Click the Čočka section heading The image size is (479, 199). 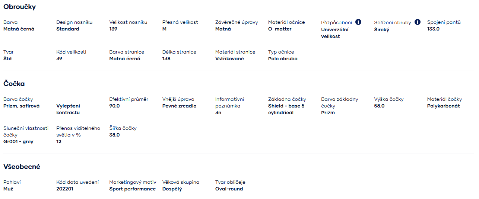click(14, 84)
